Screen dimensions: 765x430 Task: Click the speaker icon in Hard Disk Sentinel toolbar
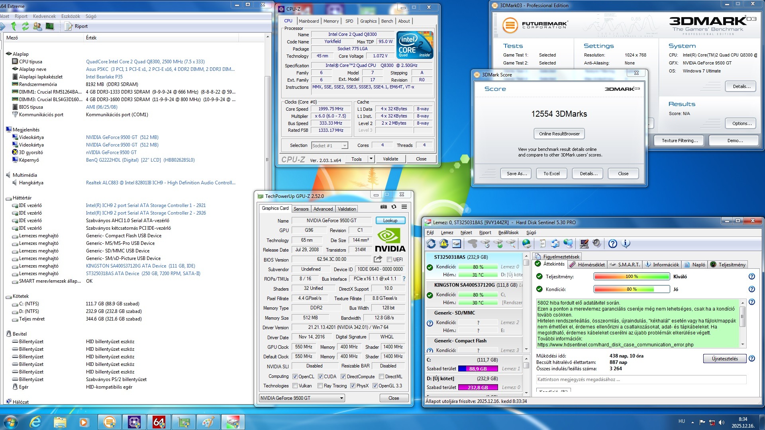pos(596,244)
